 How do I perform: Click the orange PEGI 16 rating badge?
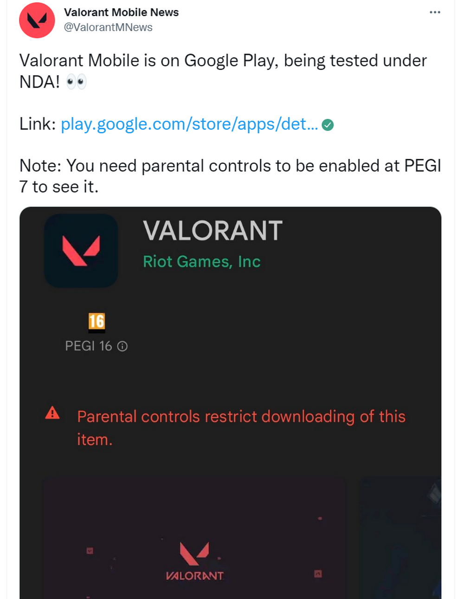coord(97,322)
